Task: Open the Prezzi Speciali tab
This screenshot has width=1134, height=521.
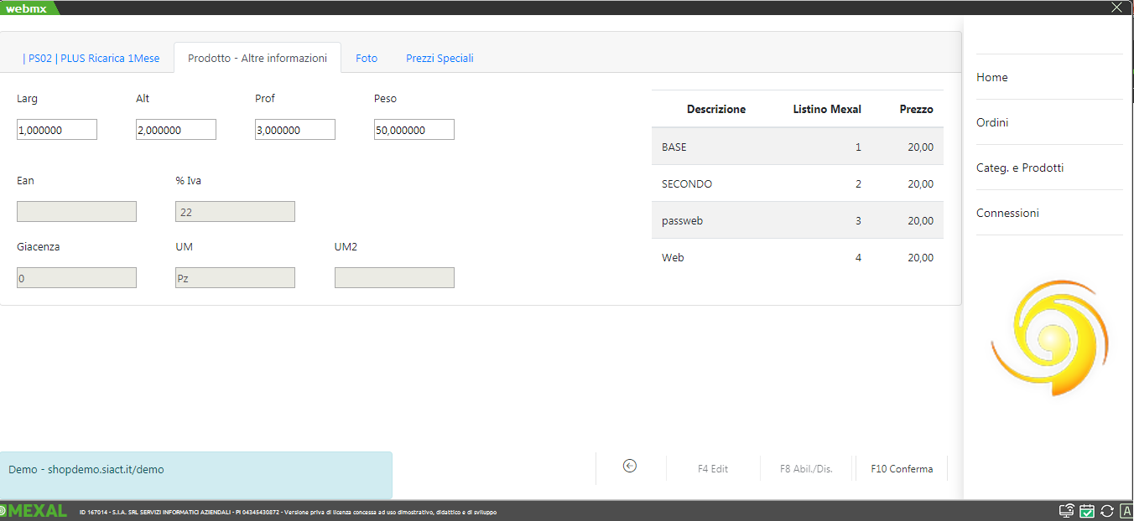Action: pos(440,59)
